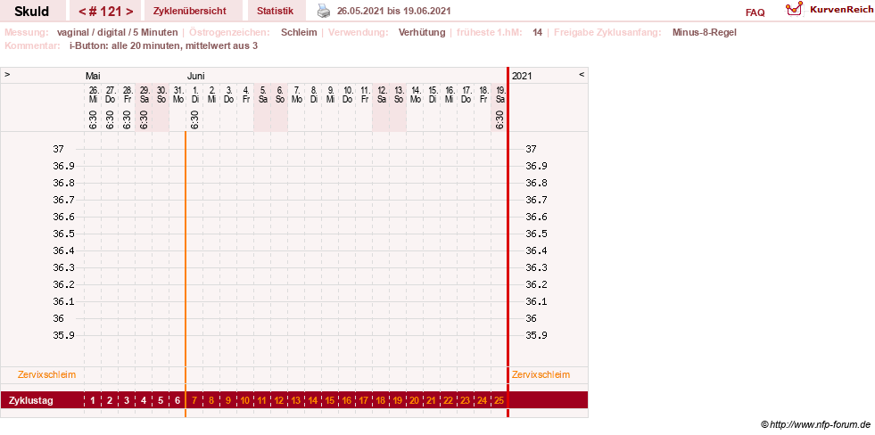Click the right axis value 35.9
The image size is (875, 435).
(536, 335)
